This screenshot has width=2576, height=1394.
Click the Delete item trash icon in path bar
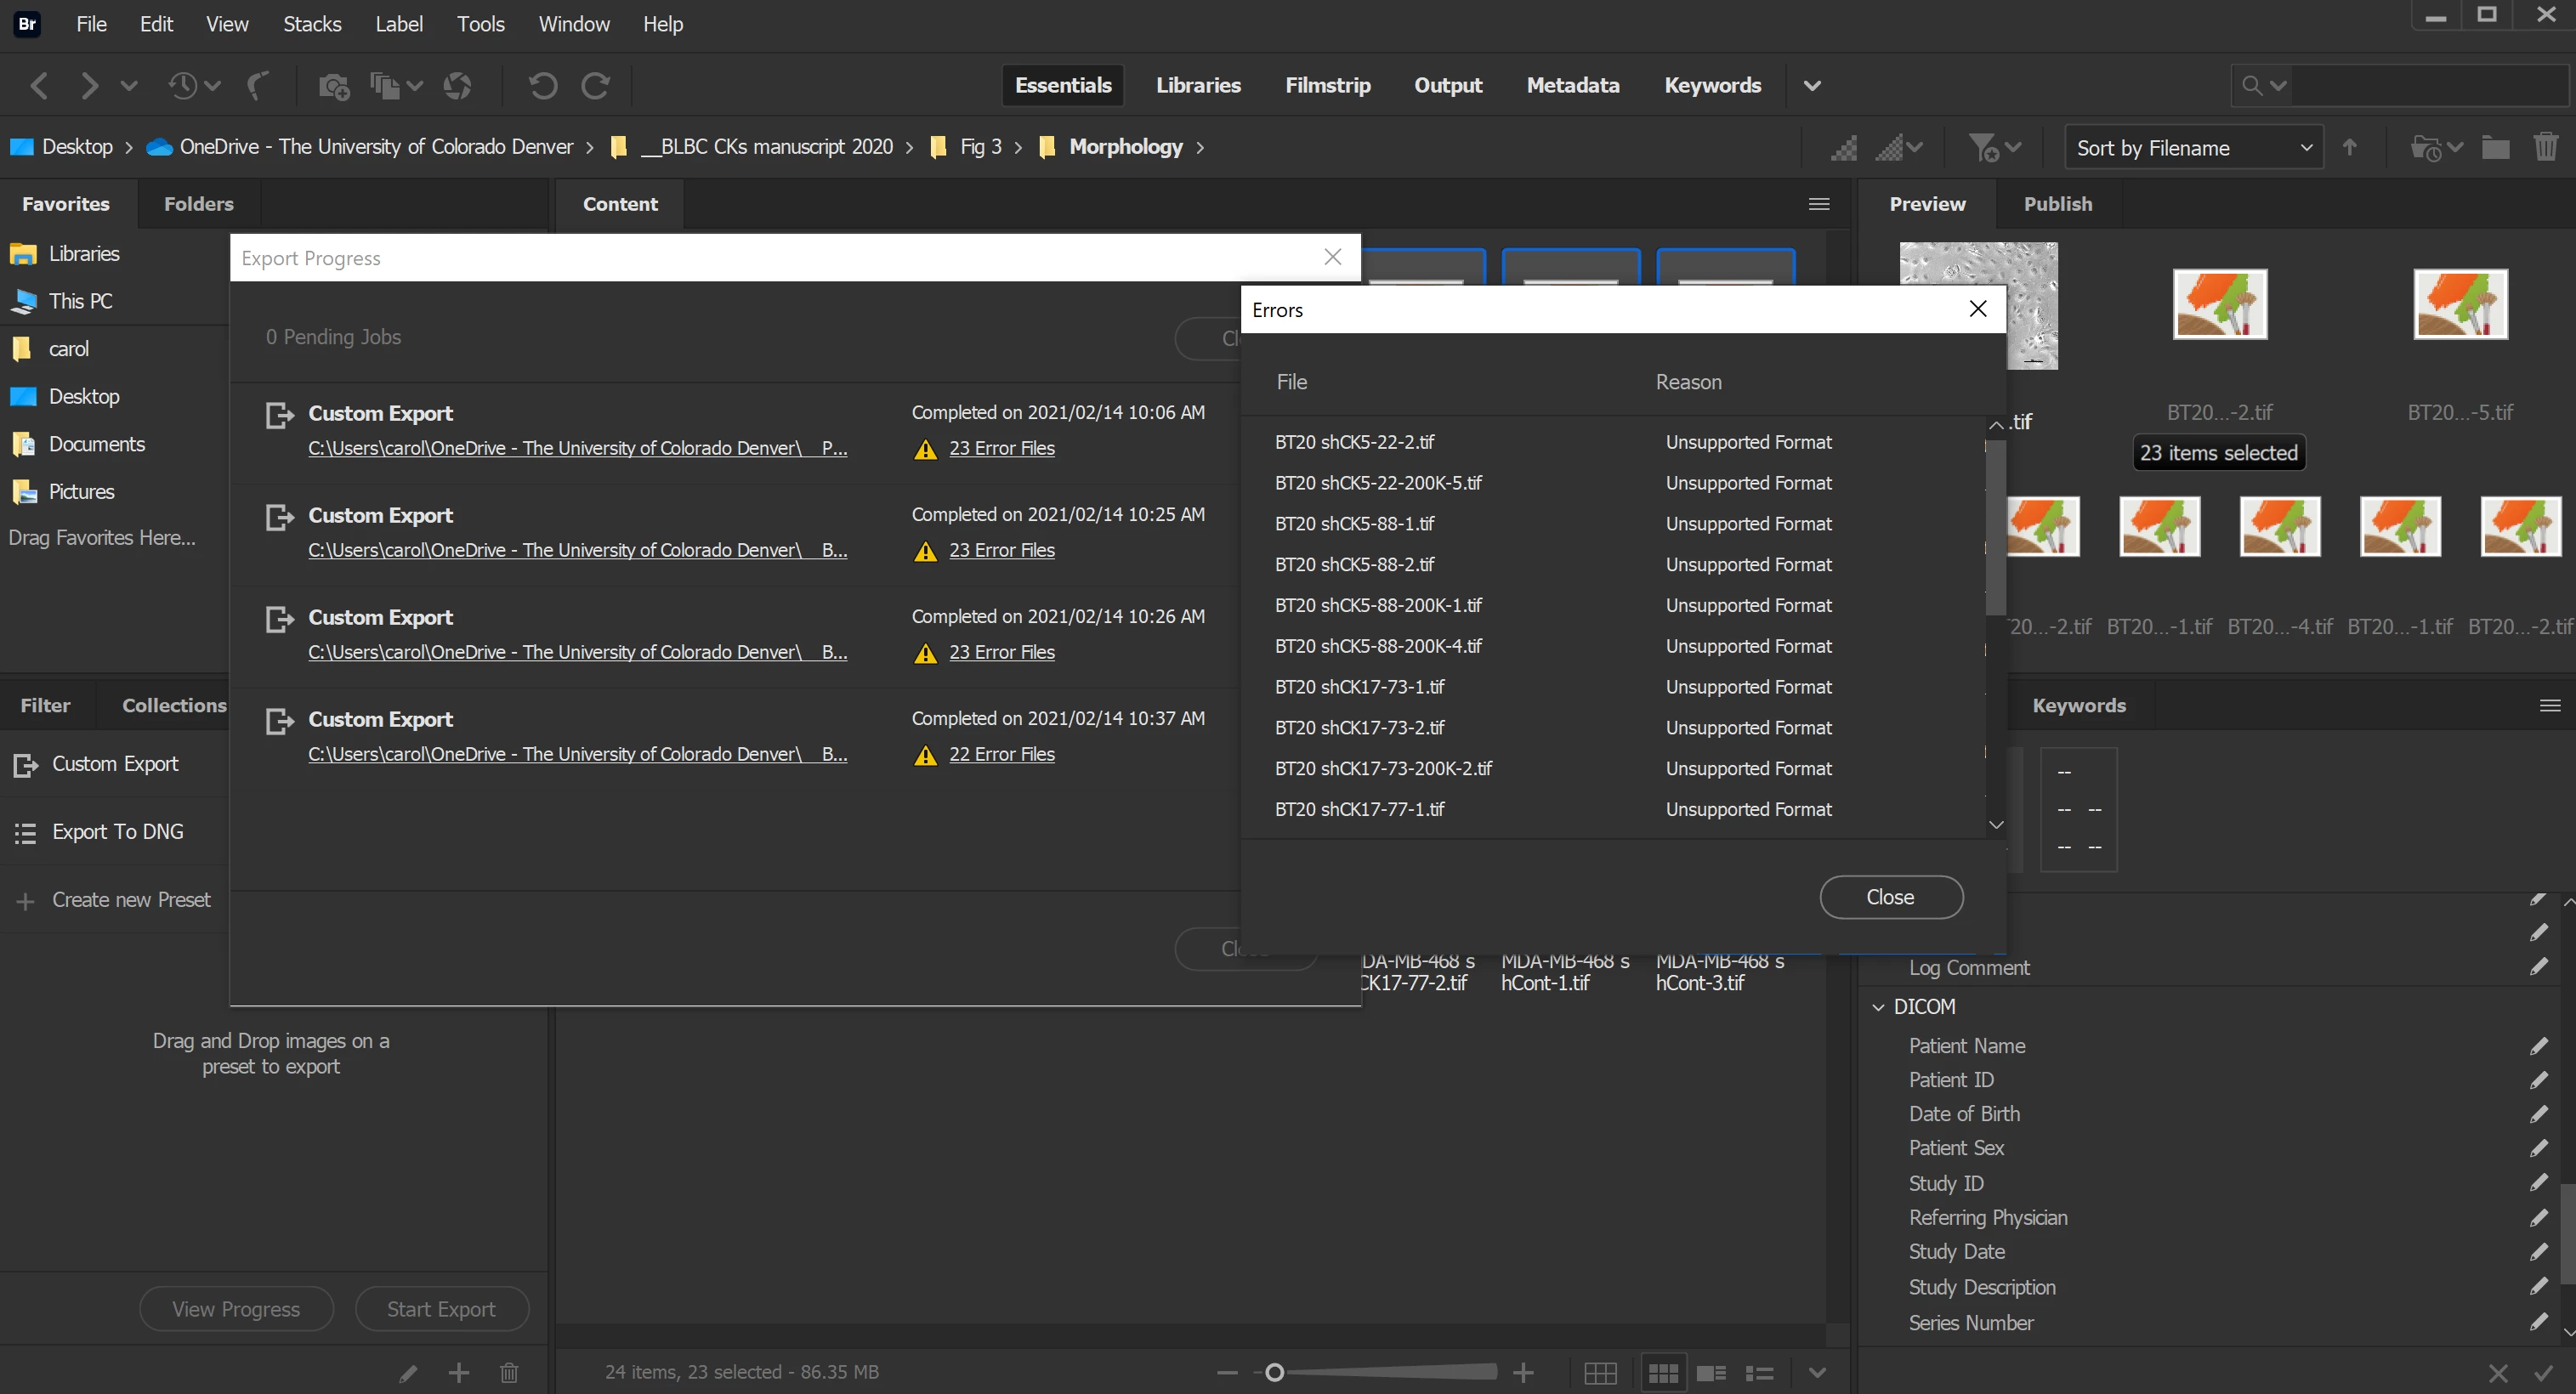click(2545, 148)
